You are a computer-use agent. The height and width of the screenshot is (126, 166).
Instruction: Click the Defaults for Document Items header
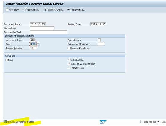tap(19, 36)
